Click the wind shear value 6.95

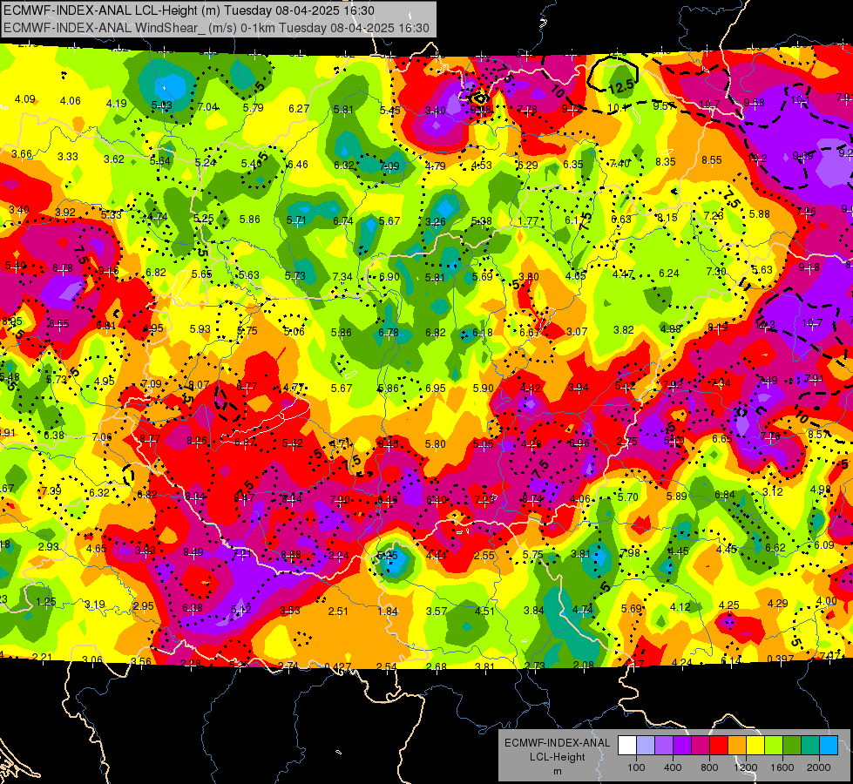coord(435,388)
